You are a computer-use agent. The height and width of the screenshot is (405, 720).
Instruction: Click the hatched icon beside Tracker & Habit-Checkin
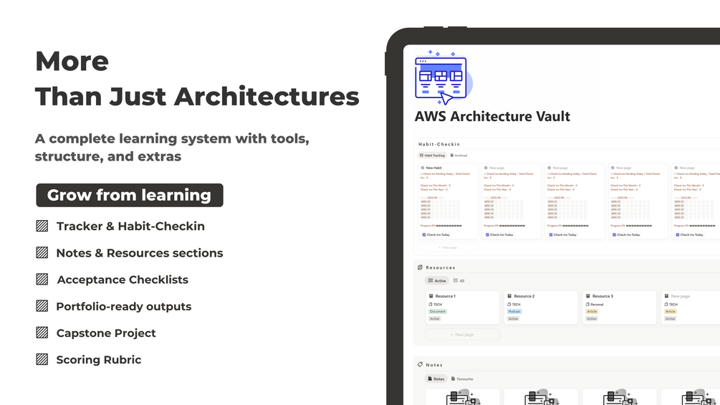pos(42,226)
